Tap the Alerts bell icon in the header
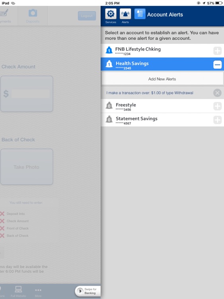 125,14
